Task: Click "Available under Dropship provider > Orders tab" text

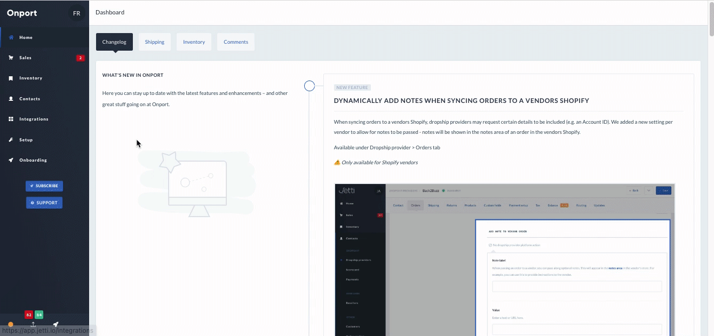Action: 387,147
